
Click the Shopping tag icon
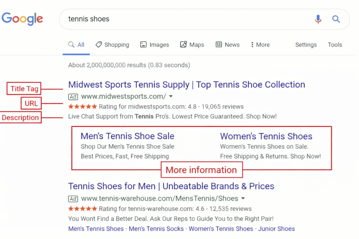click(x=99, y=44)
